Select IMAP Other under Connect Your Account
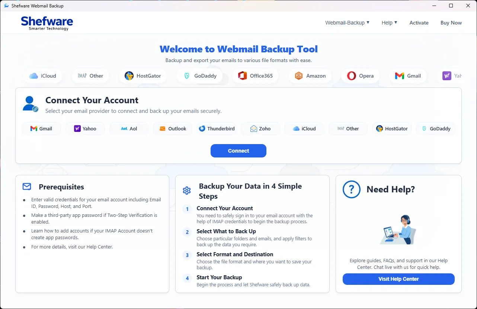The image size is (477, 309). click(x=348, y=129)
